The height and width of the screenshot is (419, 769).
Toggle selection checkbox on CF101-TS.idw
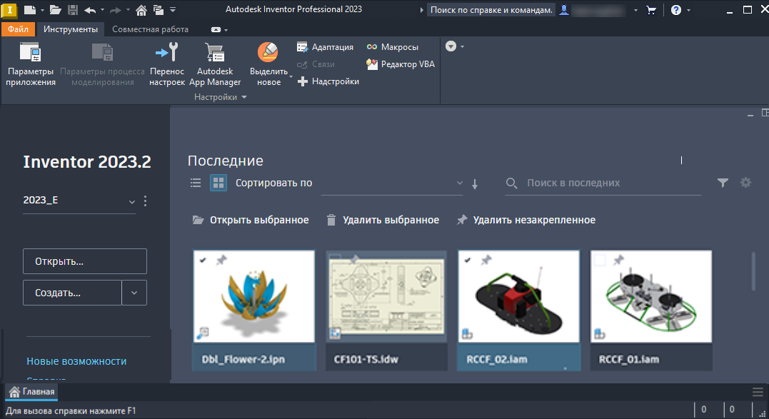pos(335,259)
